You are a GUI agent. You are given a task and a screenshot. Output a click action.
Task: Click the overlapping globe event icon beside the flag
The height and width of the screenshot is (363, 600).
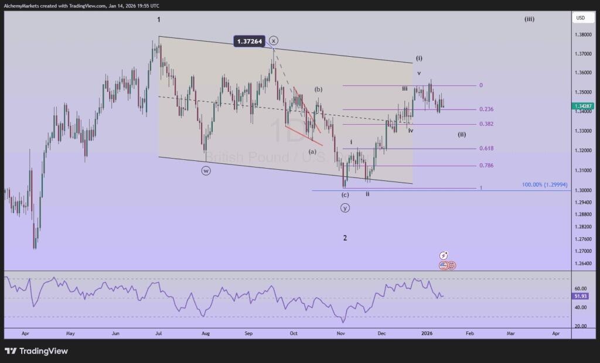coord(451,265)
